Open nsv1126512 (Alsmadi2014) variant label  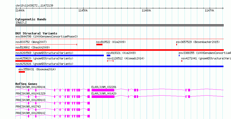pyautogui.click(x=126, y=58)
